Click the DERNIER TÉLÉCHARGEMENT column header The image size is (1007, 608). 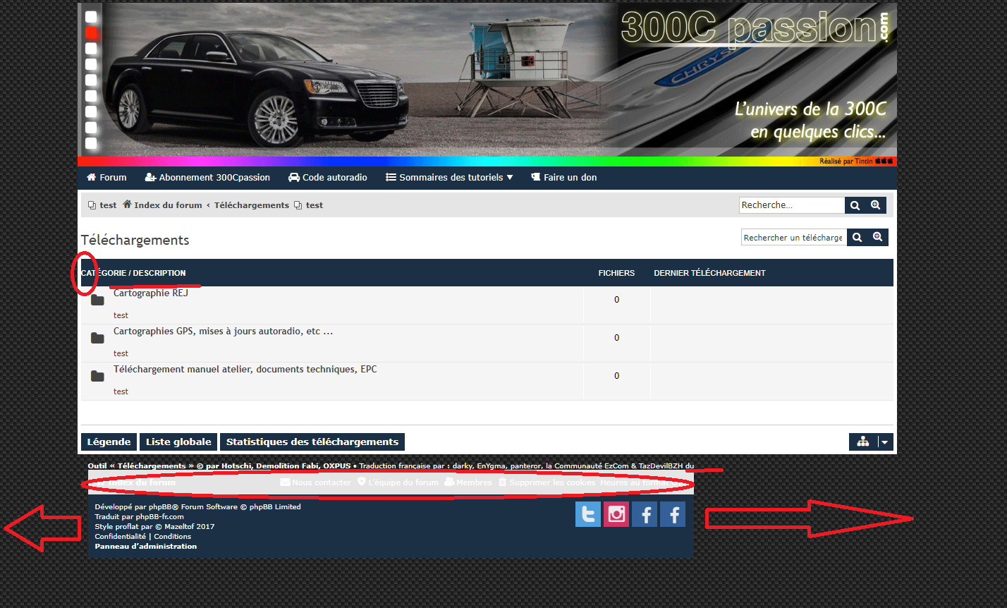point(709,273)
